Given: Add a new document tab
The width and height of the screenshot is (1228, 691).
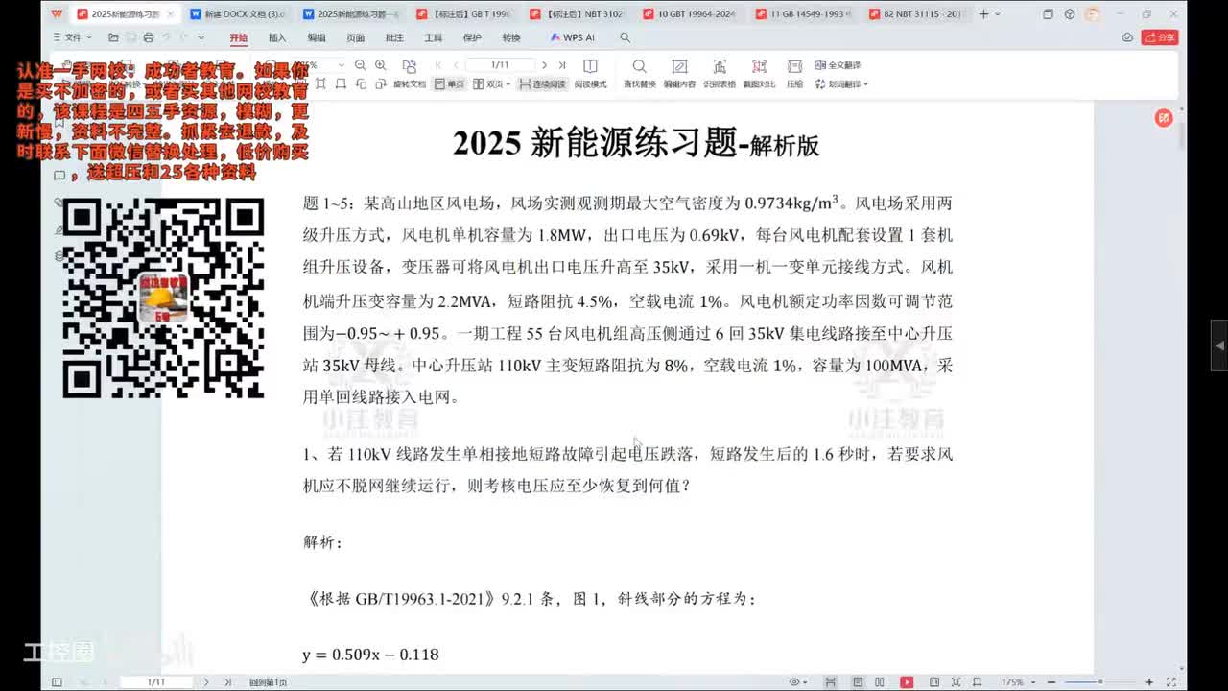Looking at the screenshot, I should tap(983, 14).
